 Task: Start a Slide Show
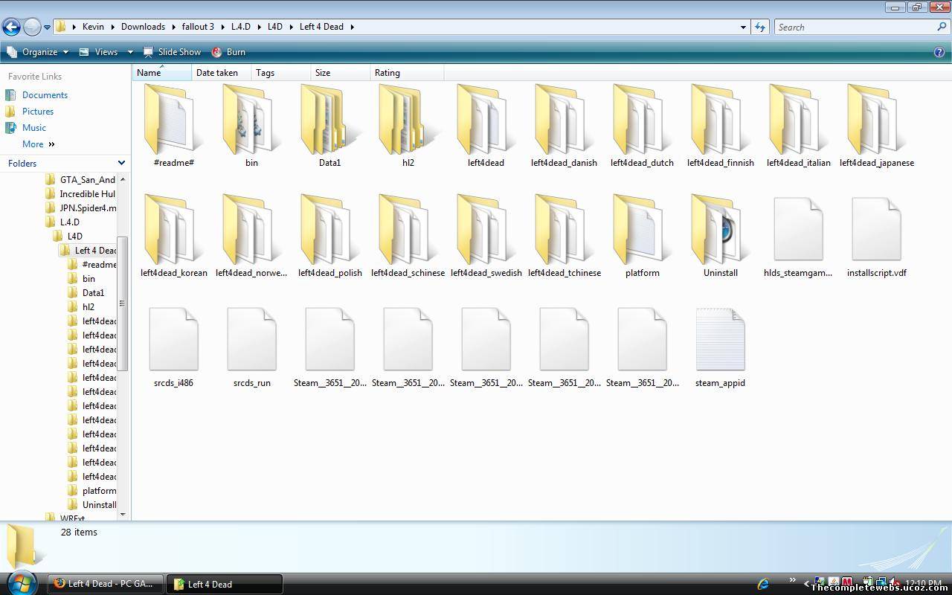172,52
